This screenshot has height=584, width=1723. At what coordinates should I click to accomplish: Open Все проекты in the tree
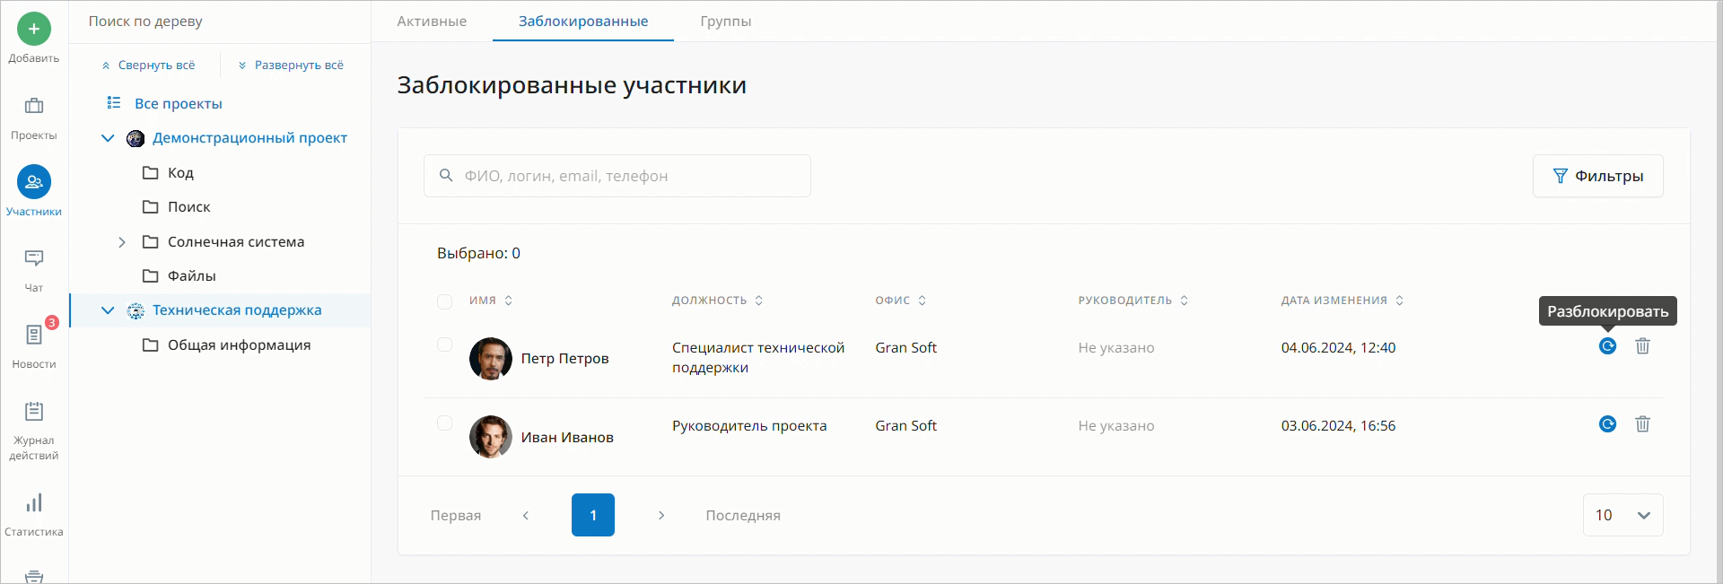pos(179,104)
